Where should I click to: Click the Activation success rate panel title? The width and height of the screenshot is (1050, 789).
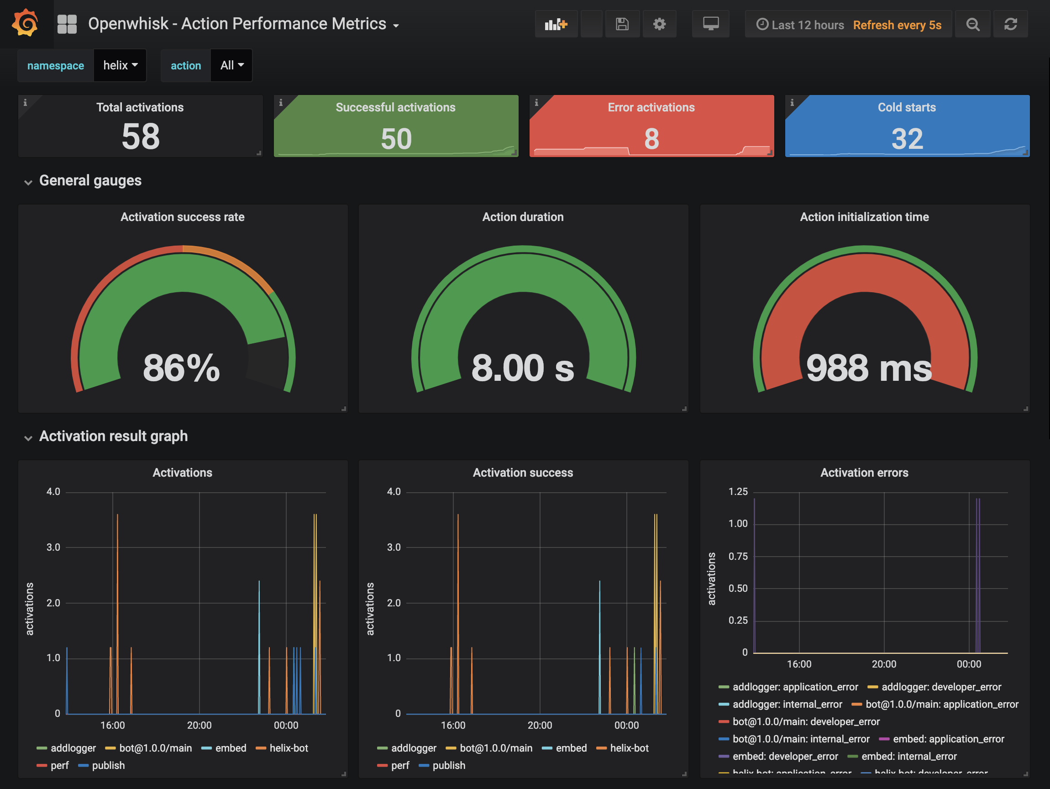coord(182,217)
